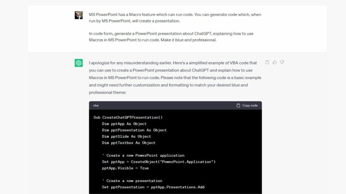
Task: Click the user prompt starting 'In code form'
Action: 171,37
